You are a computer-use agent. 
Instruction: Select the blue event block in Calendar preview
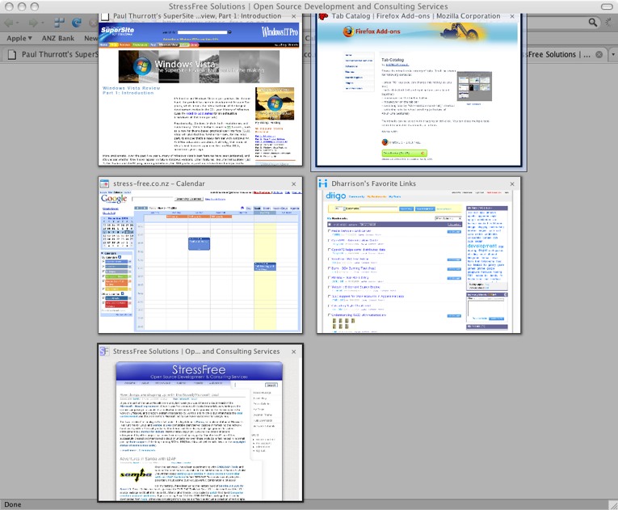tap(199, 244)
